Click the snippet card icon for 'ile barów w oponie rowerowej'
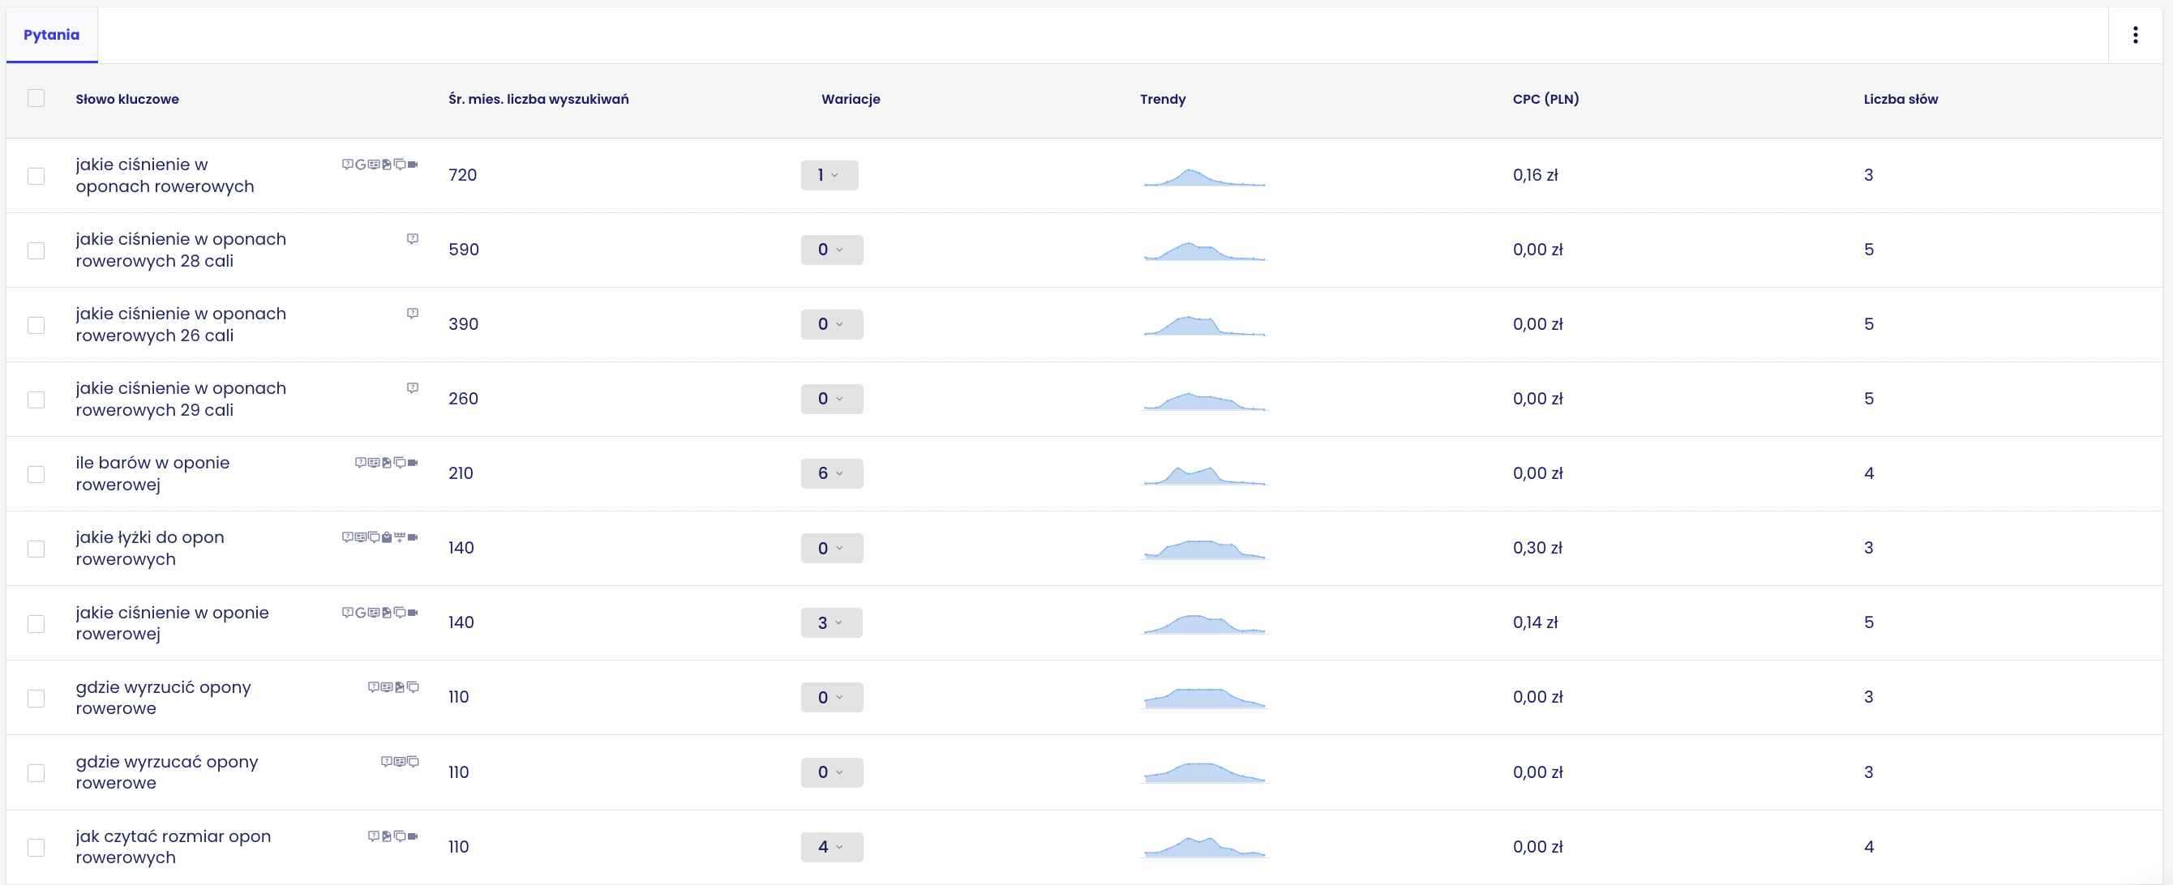 (374, 463)
